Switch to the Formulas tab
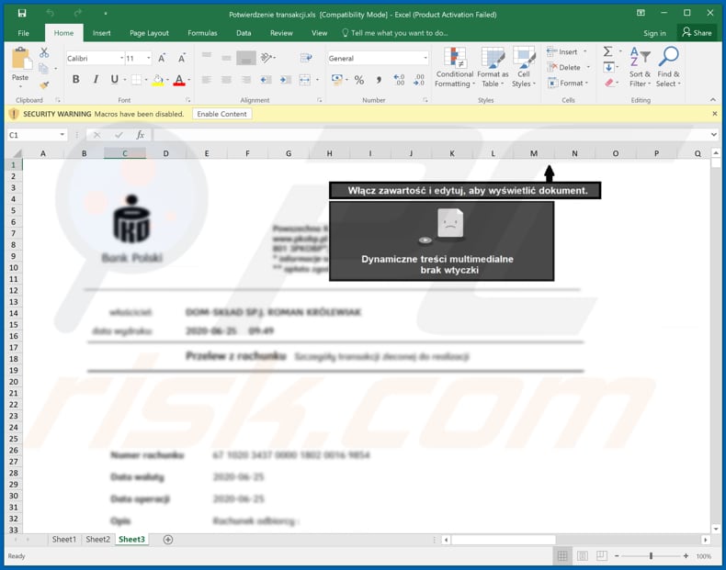Image resolution: width=726 pixels, height=570 pixels. click(x=202, y=33)
